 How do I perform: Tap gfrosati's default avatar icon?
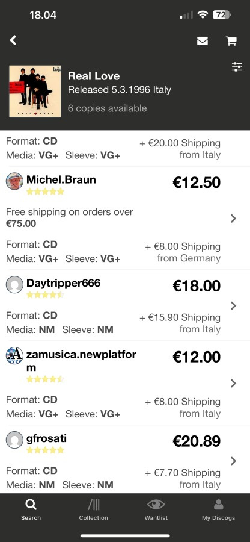[15, 440]
